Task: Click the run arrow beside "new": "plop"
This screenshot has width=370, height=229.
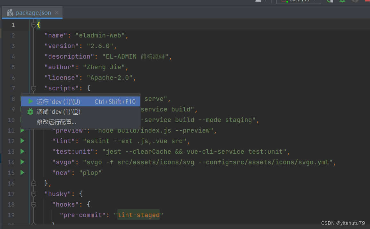Action: coord(22,172)
